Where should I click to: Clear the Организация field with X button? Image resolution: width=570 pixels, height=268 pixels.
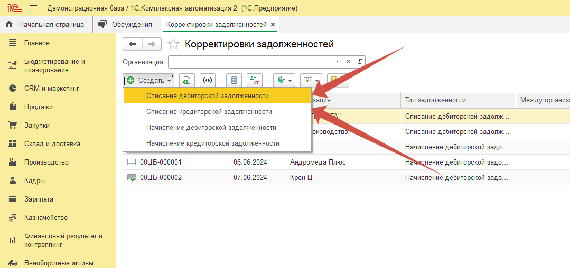(x=349, y=62)
